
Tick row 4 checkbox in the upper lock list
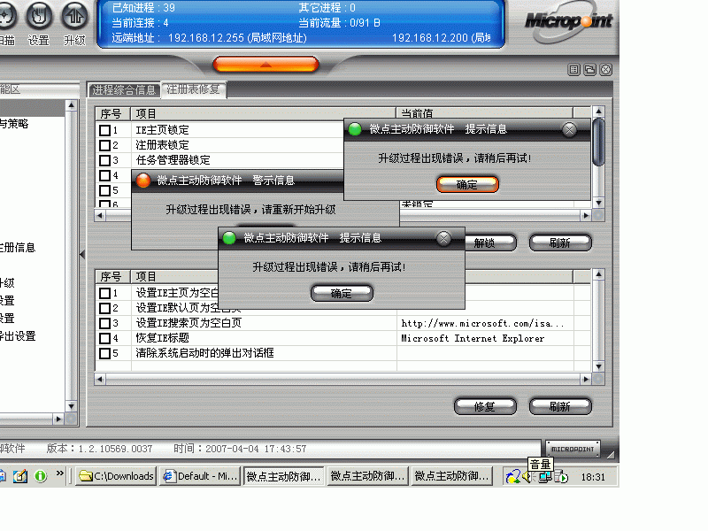[x=104, y=175]
